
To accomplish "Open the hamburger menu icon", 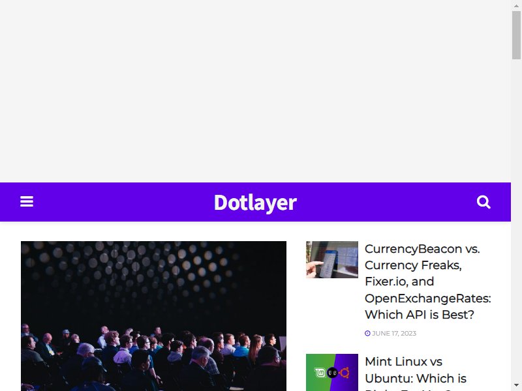I will 27,201.
